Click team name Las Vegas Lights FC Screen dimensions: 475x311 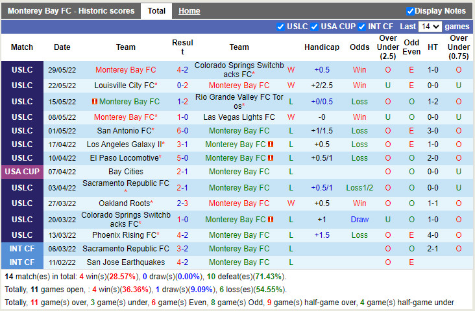click(239, 117)
